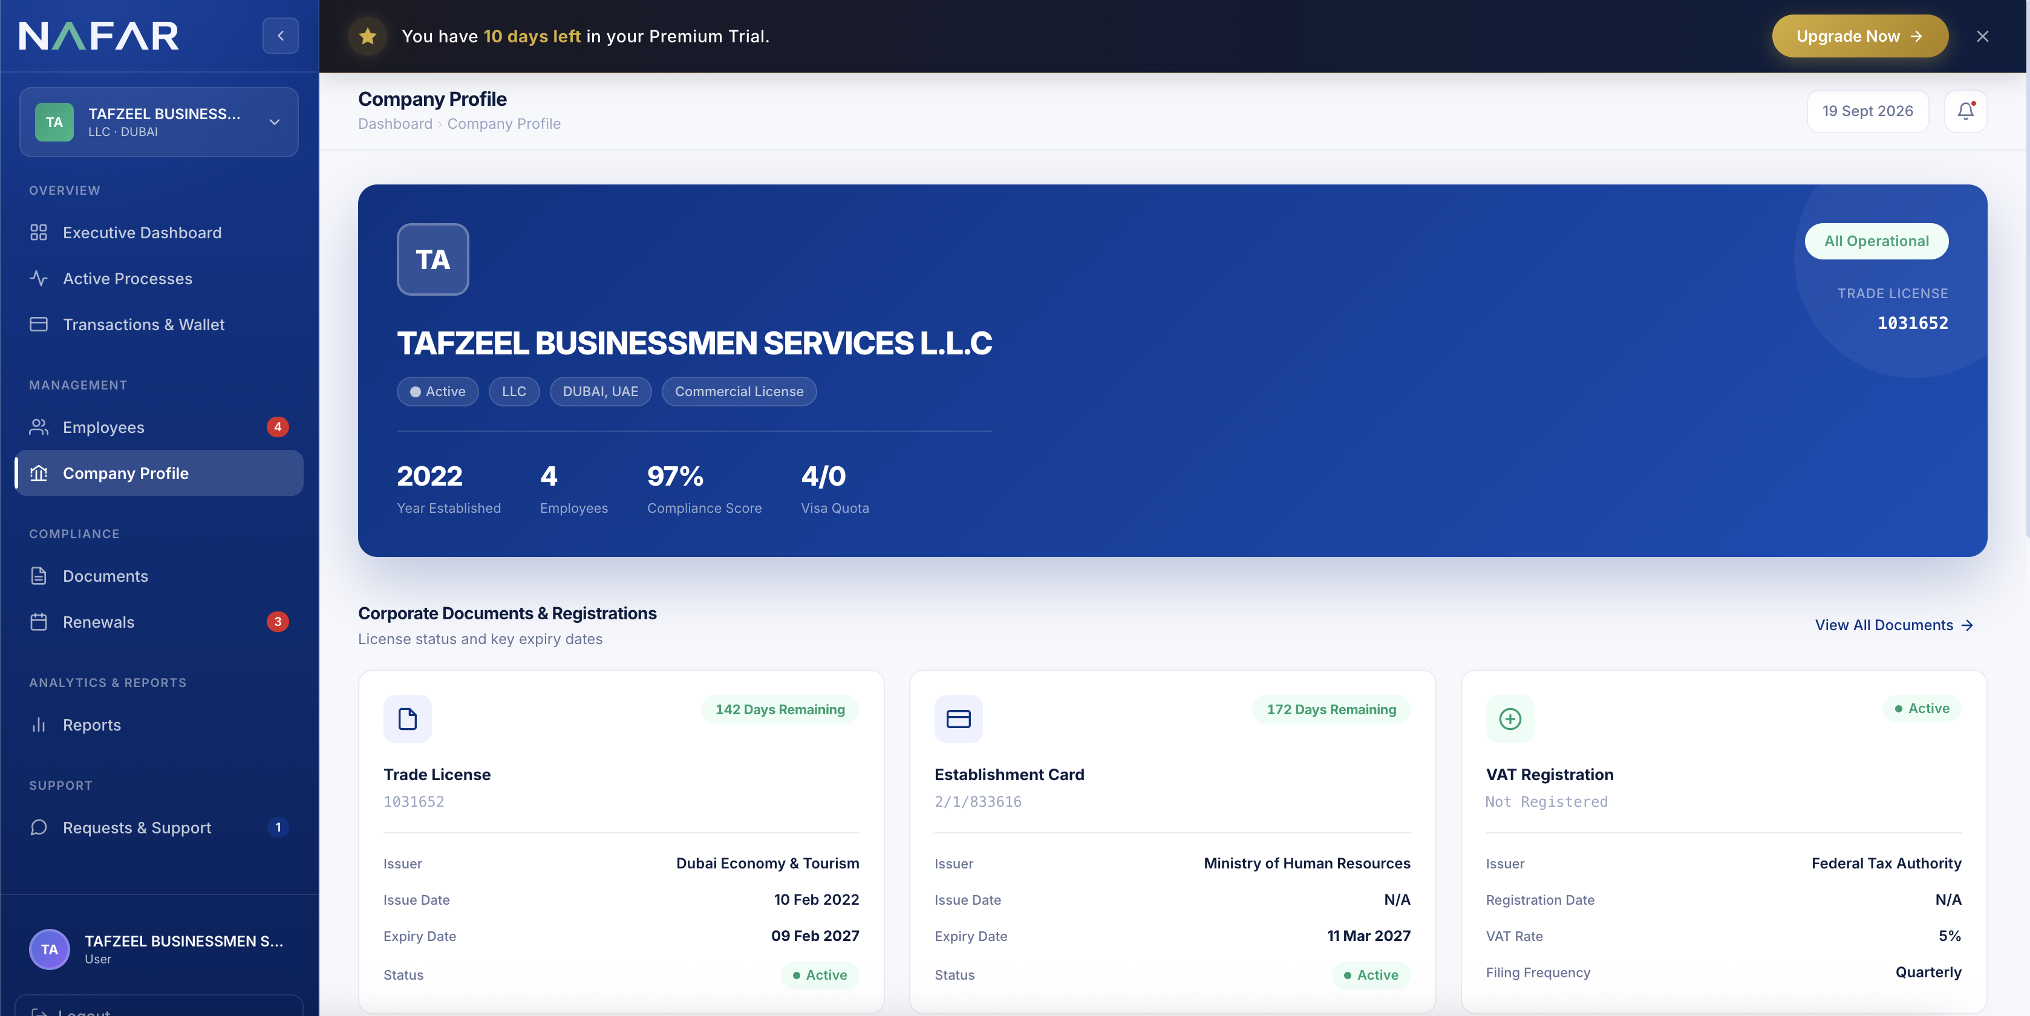Open View All Documents link

(1894, 625)
